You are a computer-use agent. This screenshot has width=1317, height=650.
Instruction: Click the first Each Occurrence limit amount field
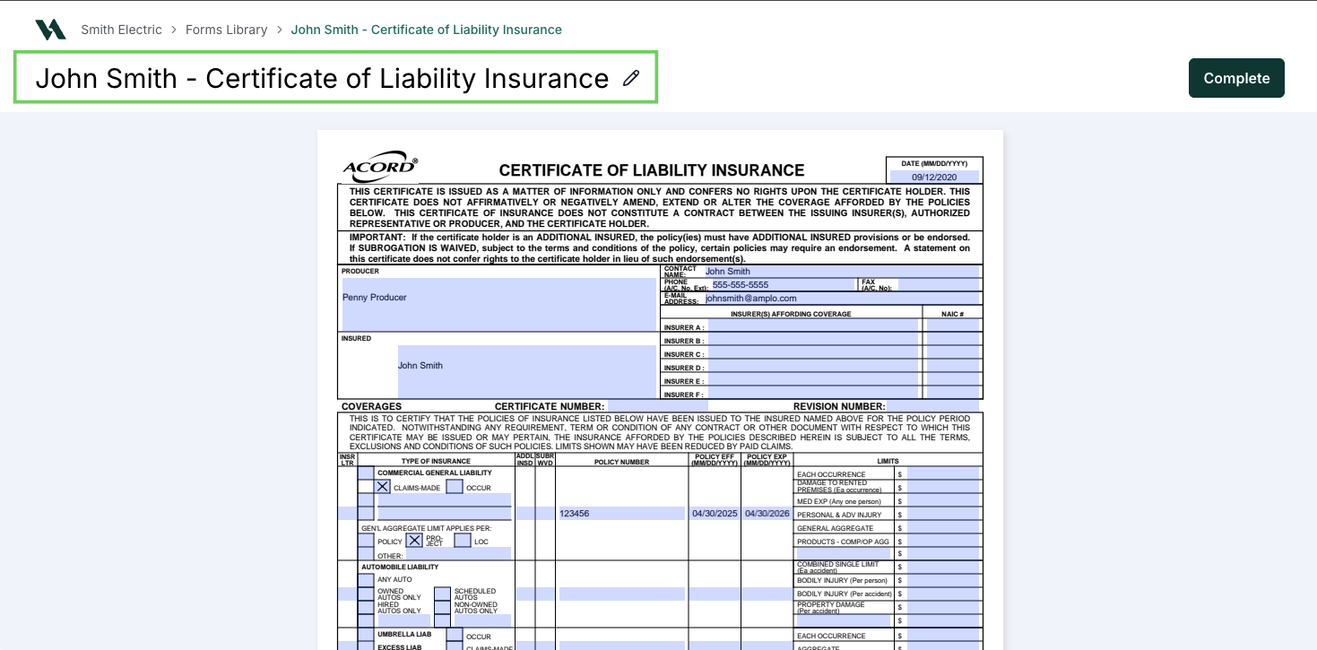point(943,473)
